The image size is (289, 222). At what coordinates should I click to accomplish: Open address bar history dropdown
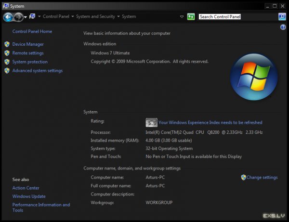tap(182, 17)
